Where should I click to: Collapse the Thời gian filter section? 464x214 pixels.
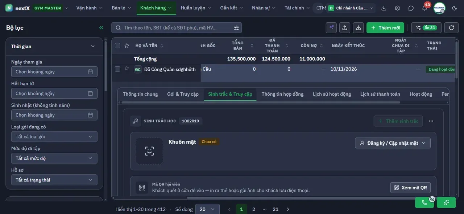pos(92,47)
